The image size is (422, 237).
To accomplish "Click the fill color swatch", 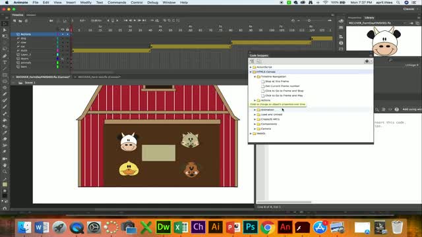I will (5, 184).
